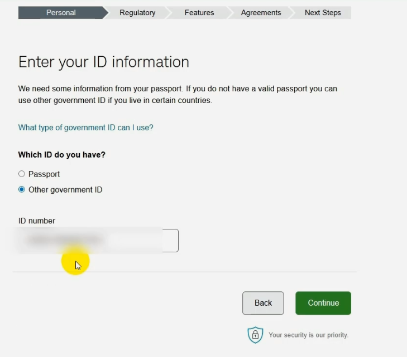Click the green Continue button
Screen dimensions: 407x357
pyautogui.click(x=323, y=303)
